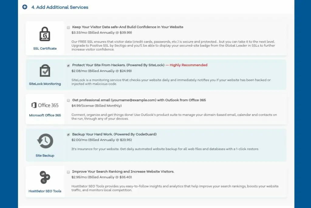
Task: Click the Site Backup clock icon
Action: [x=45, y=141]
